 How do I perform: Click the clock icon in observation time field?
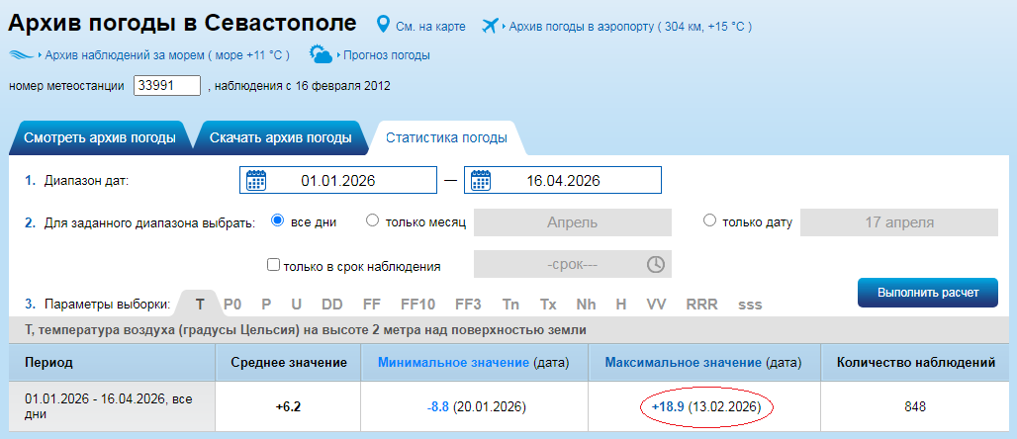[x=655, y=265]
